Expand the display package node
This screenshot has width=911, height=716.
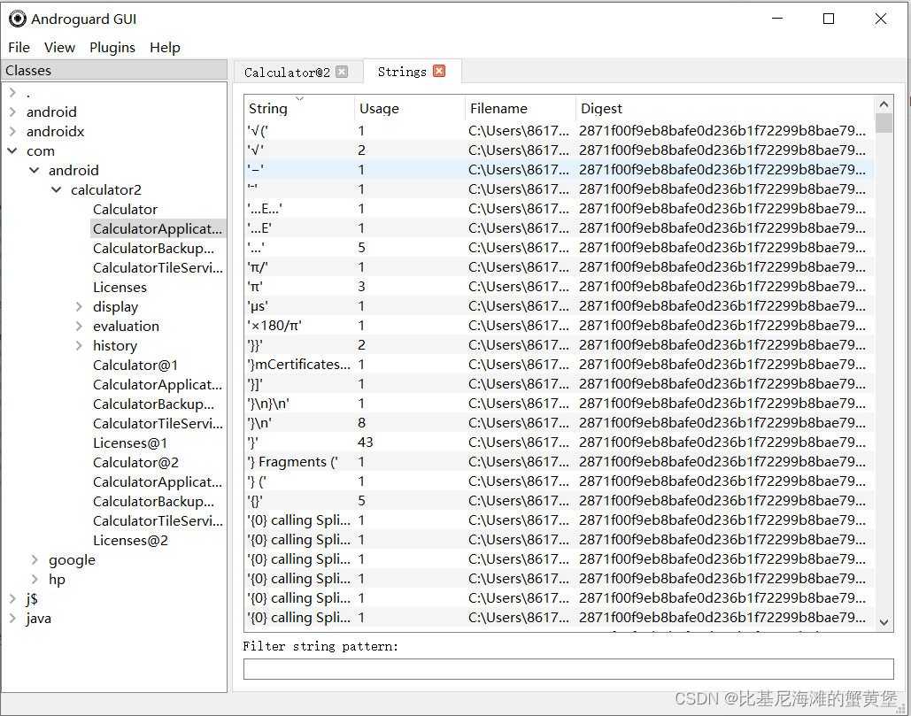tap(79, 306)
